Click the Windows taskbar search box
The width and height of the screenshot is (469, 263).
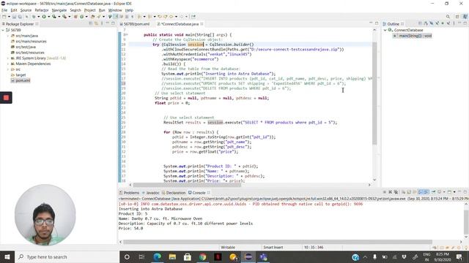[67, 256]
